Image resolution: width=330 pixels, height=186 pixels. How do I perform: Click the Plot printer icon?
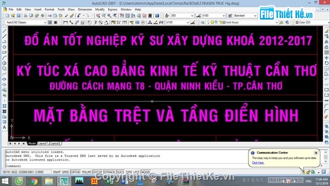pos(25,15)
